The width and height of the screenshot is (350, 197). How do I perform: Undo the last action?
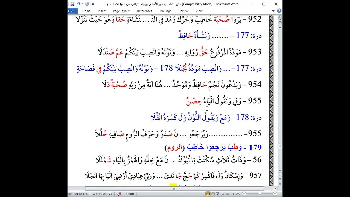(78, 4)
